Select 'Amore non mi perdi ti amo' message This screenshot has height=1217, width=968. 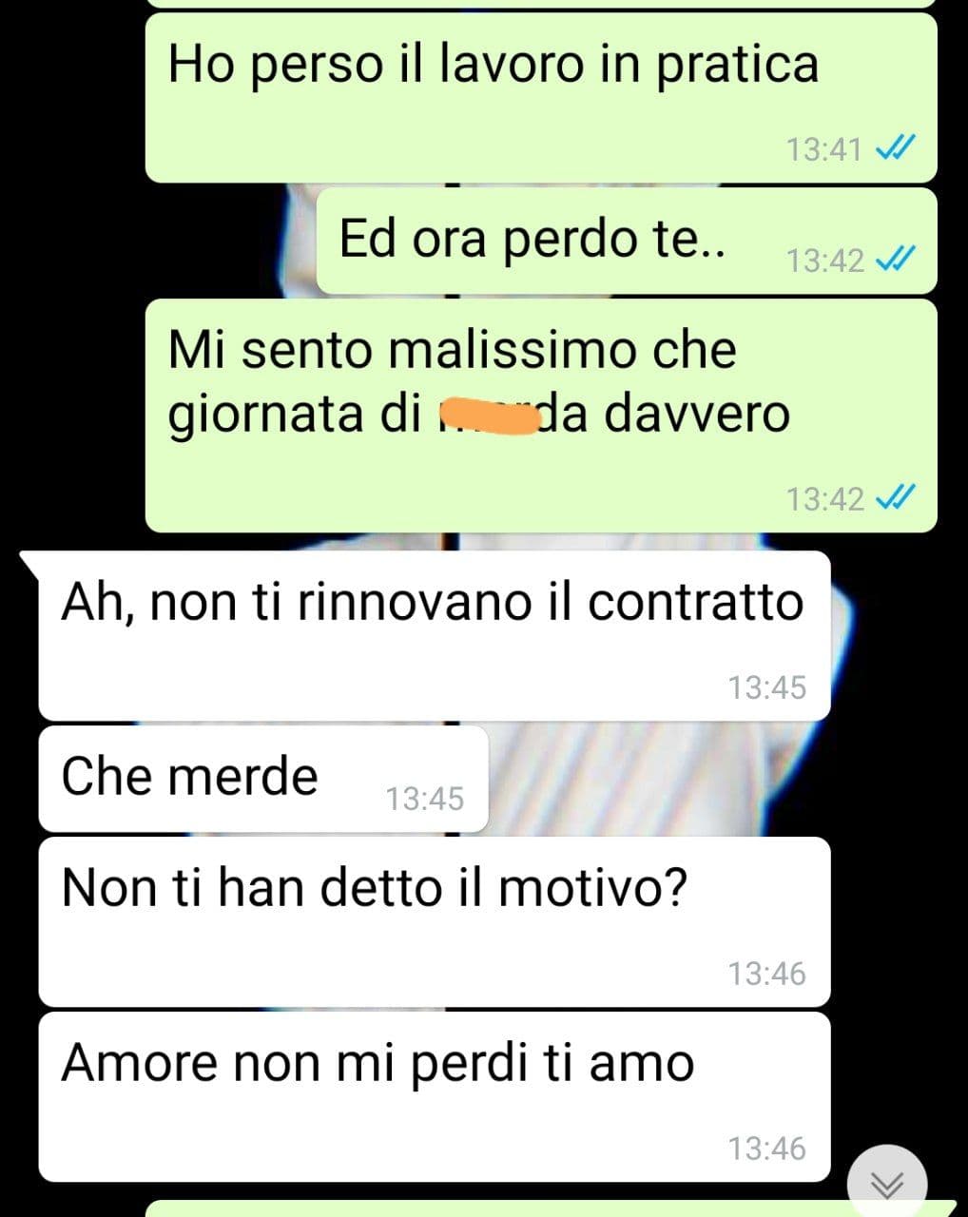coord(435,1097)
